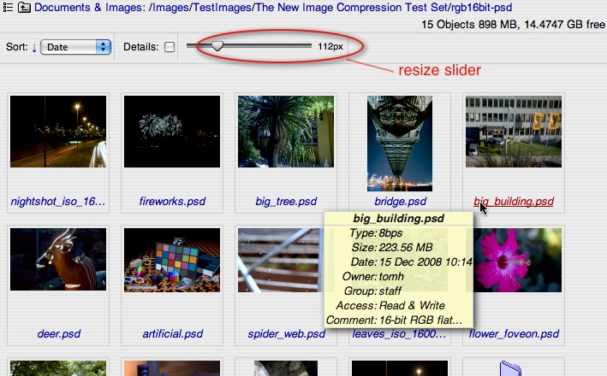Open the big_tree.psd file name link

click(x=286, y=202)
